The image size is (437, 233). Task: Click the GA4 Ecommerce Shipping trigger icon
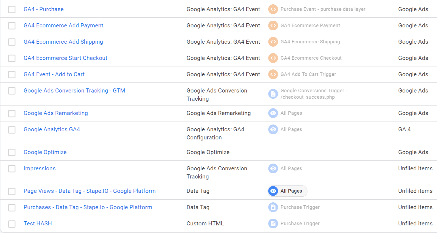point(273,42)
